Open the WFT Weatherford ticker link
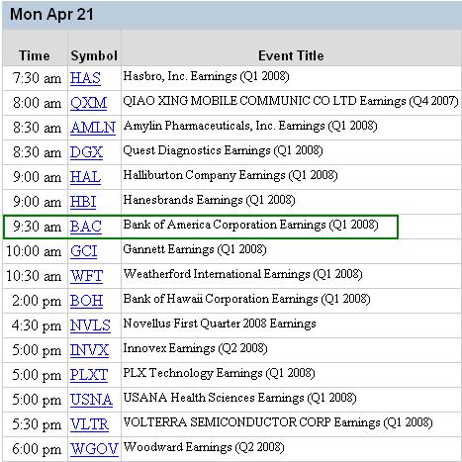The image size is (462, 462). pyautogui.click(x=86, y=276)
